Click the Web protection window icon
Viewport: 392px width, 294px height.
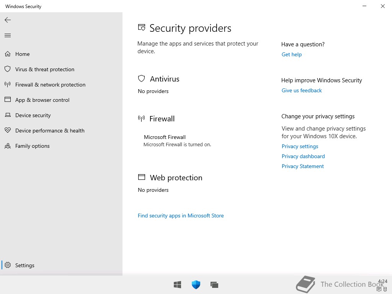click(x=142, y=177)
